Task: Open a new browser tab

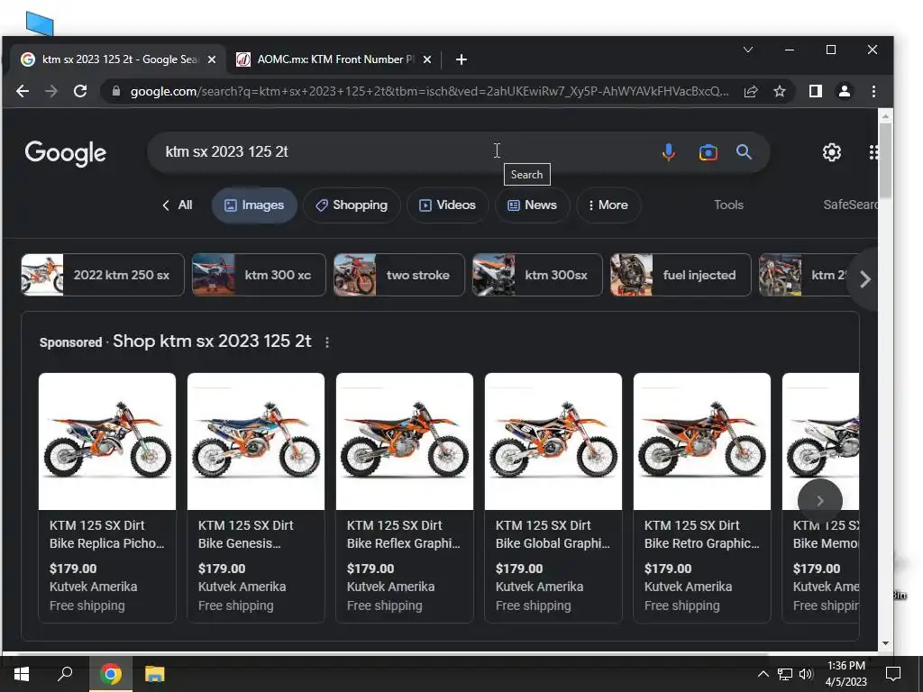Action: (x=461, y=59)
